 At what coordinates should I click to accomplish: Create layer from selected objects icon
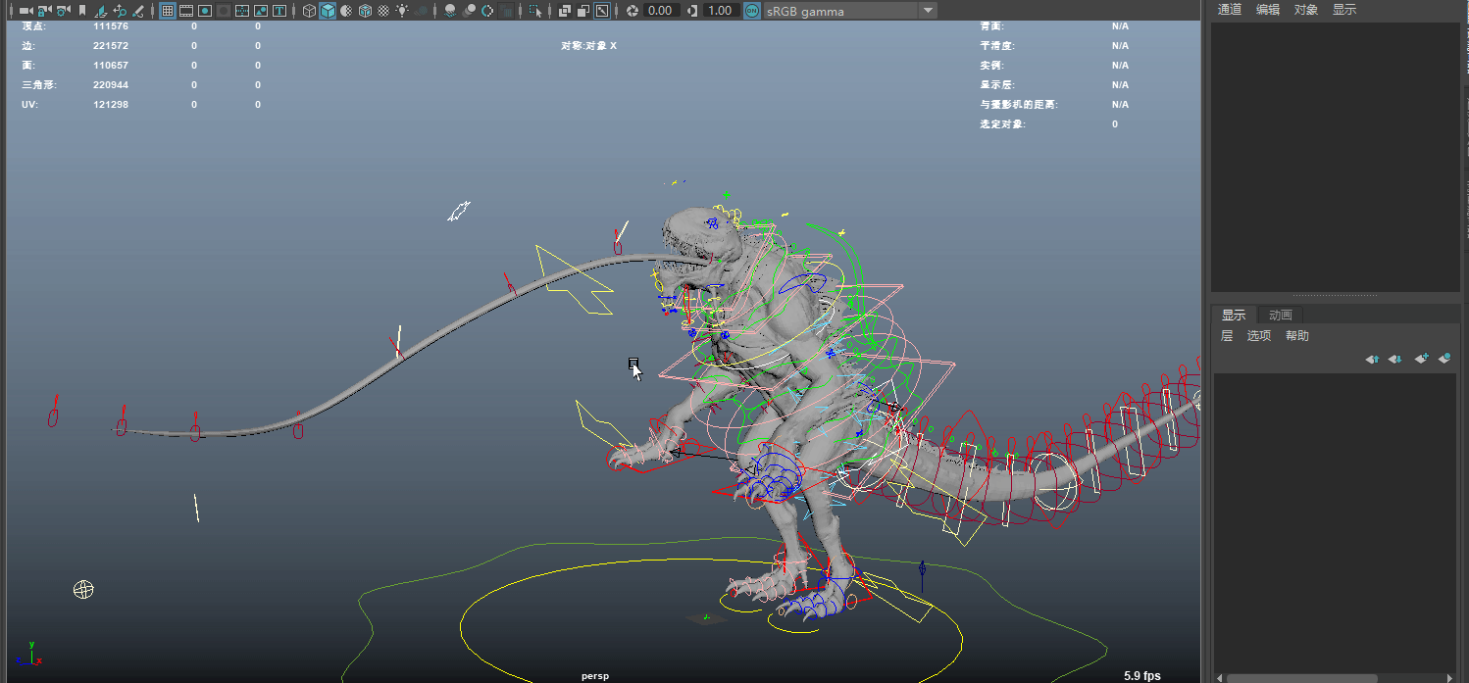coord(1444,359)
